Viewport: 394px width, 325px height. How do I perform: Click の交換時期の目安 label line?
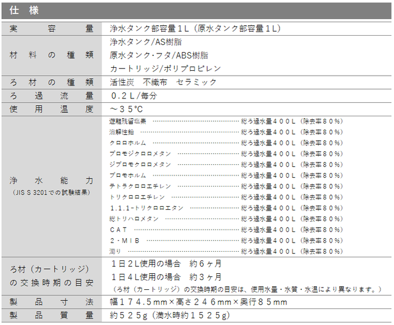(52, 283)
